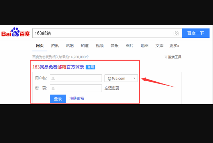Open the 地图 tab

pos(144,46)
